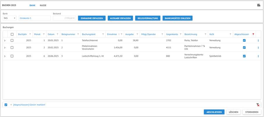The image size is (264, 117).
Task: Switch to the KASSE tab
Action: pos(43,5)
